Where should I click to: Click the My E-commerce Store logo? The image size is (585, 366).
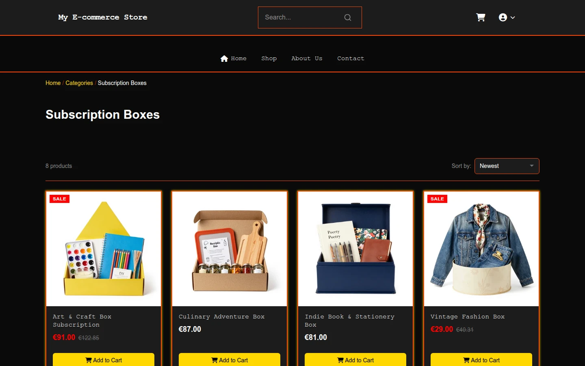click(x=103, y=17)
